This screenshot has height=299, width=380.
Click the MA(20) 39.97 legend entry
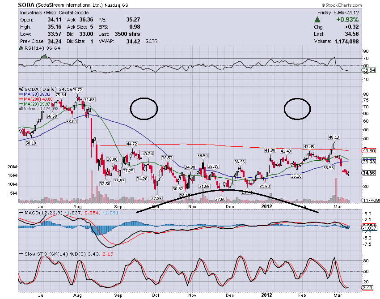pos(35,104)
